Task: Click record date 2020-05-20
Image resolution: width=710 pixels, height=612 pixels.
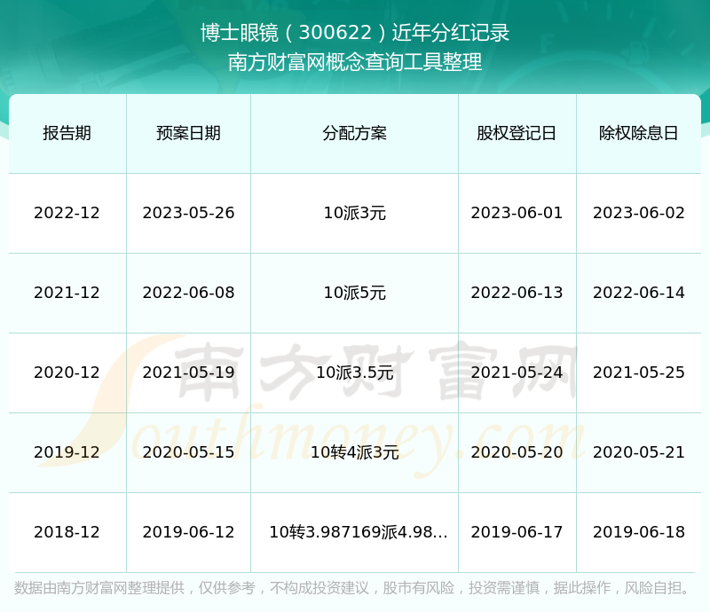Action: click(x=517, y=451)
